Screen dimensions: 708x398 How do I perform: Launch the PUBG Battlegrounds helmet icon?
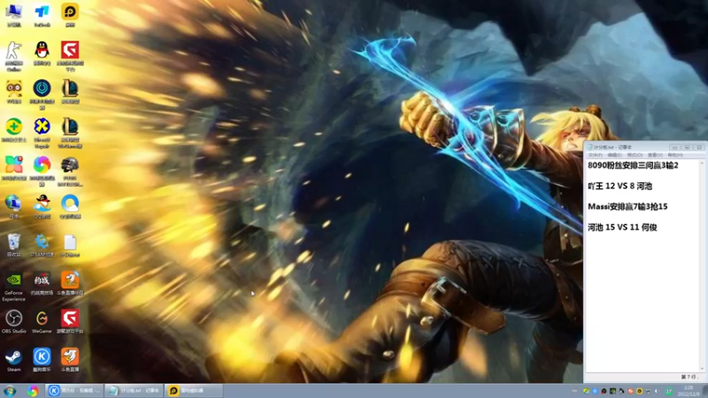(x=70, y=172)
